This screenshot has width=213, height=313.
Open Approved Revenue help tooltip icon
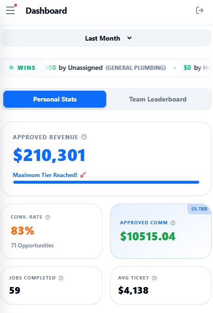pyautogui.click(x=84, y=137)
